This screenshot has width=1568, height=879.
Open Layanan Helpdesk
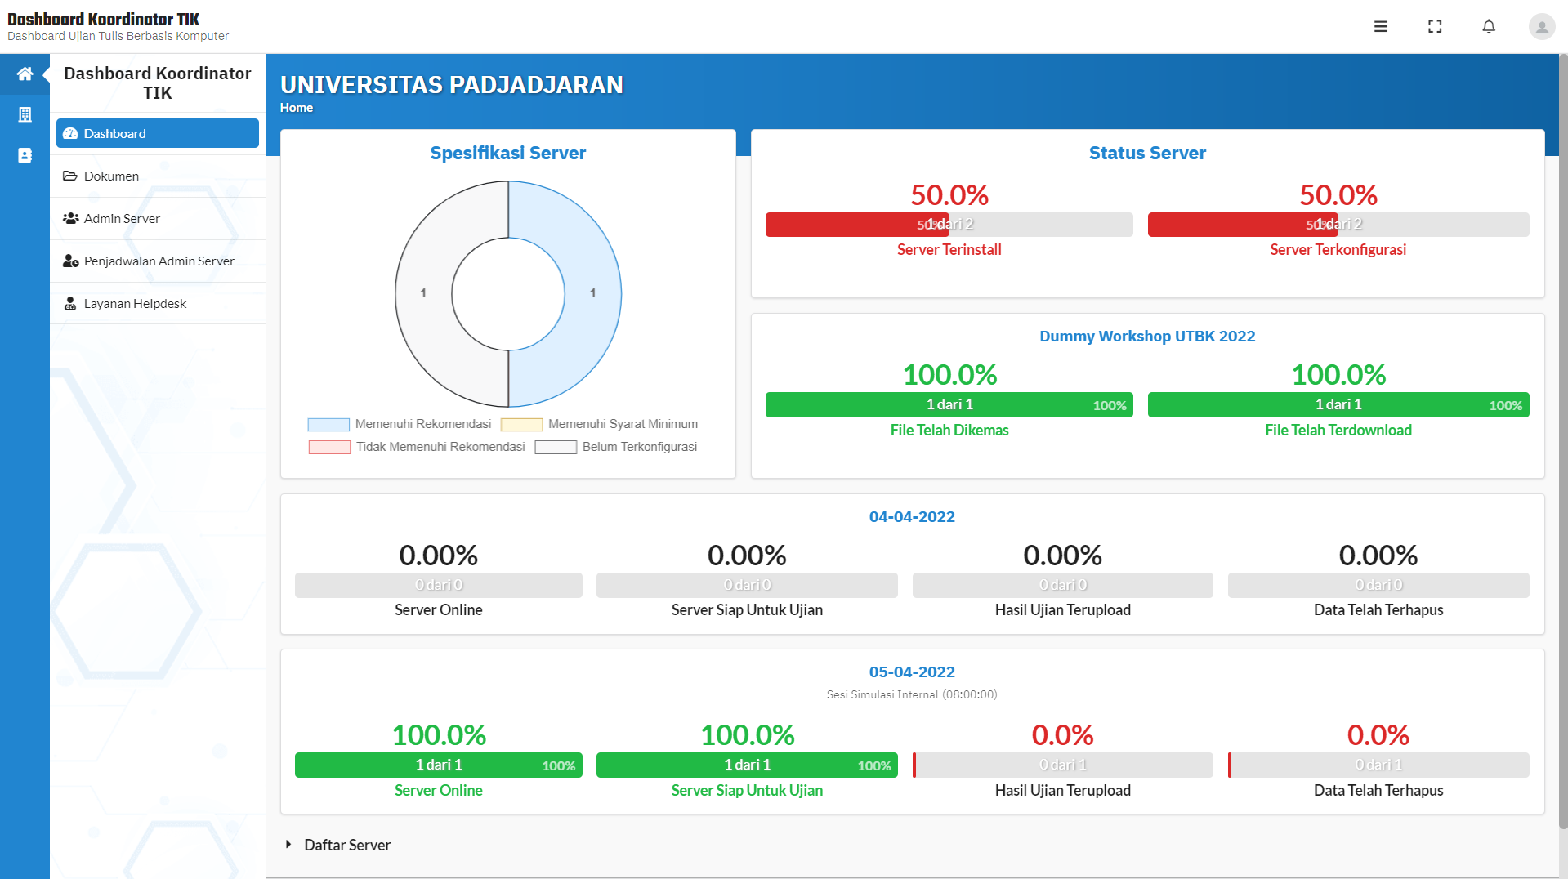tap(158, 303)
